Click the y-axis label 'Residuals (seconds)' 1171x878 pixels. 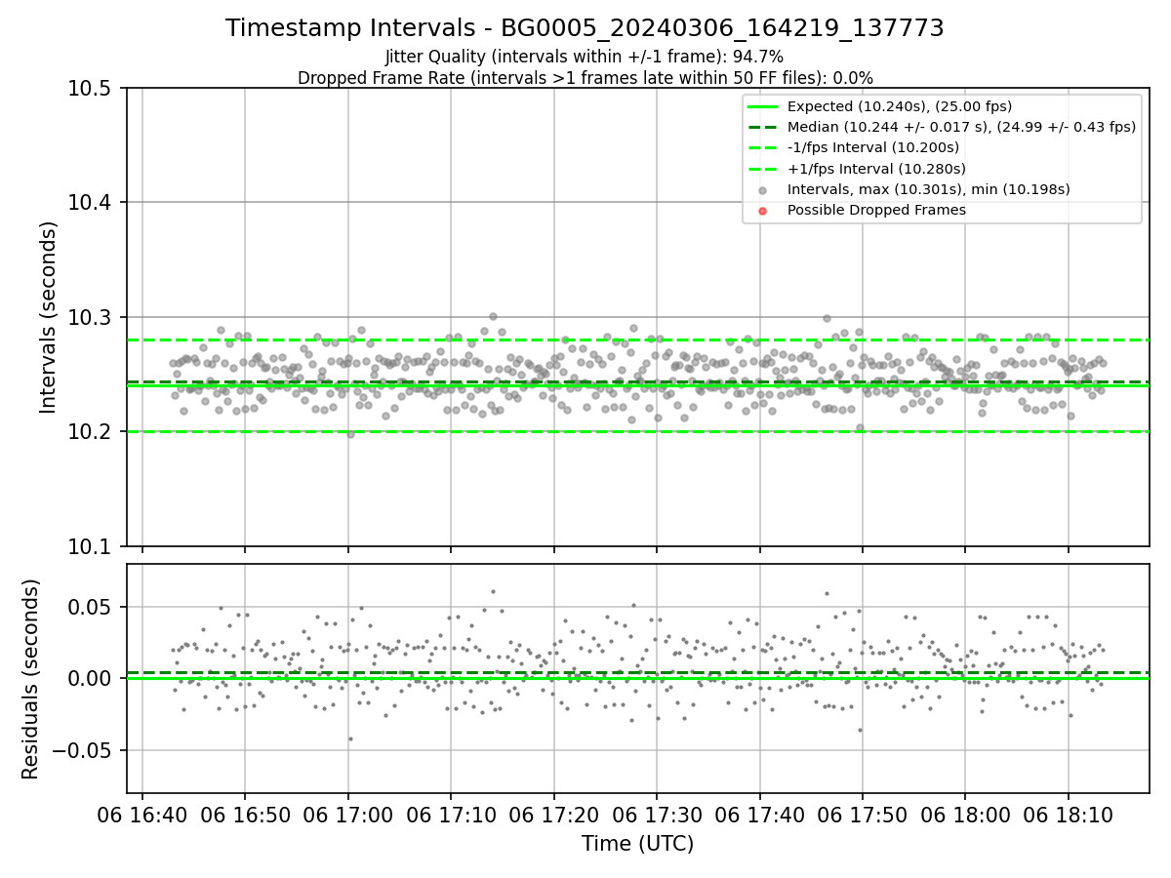[30, 678]
